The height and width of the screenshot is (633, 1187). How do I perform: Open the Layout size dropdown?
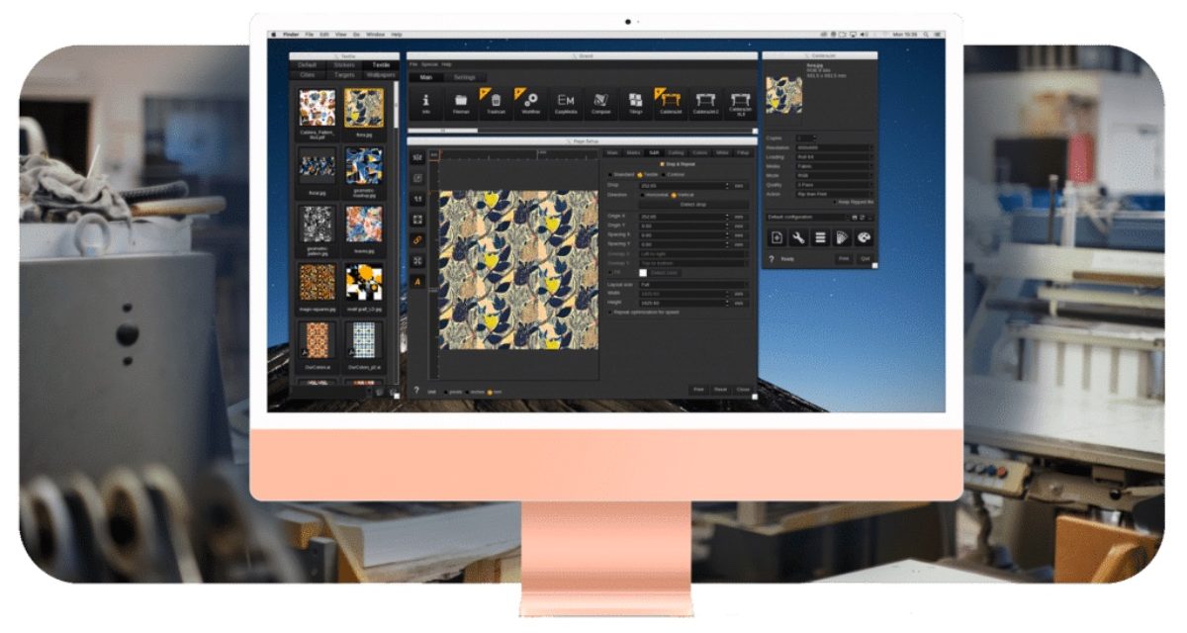point(692,284)
